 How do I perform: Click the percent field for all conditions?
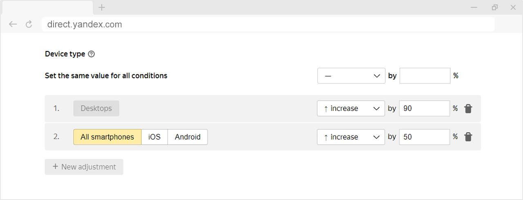(425, 76)
